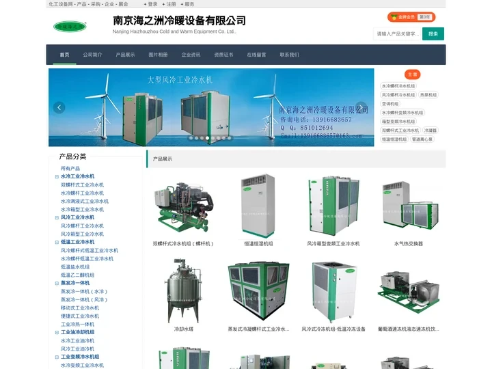This screenshot has width=492, height=369.
Task: Open the 产品展示 nav item
Action: [125, 55]
